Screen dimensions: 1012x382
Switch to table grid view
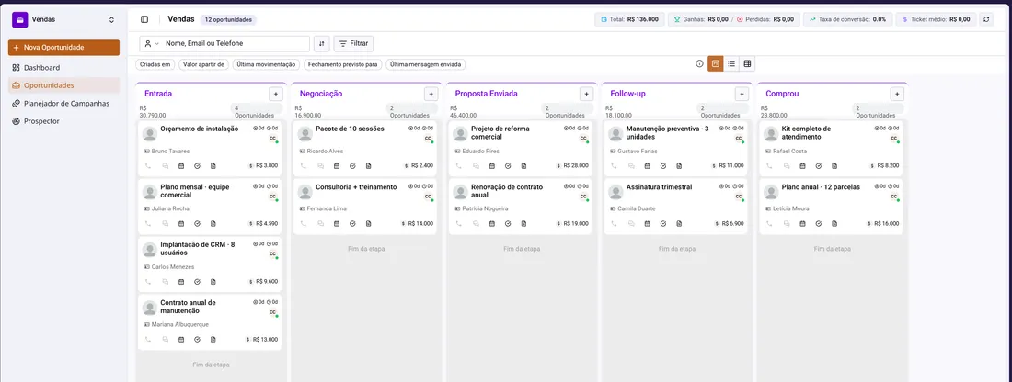[x=747, y=63]
